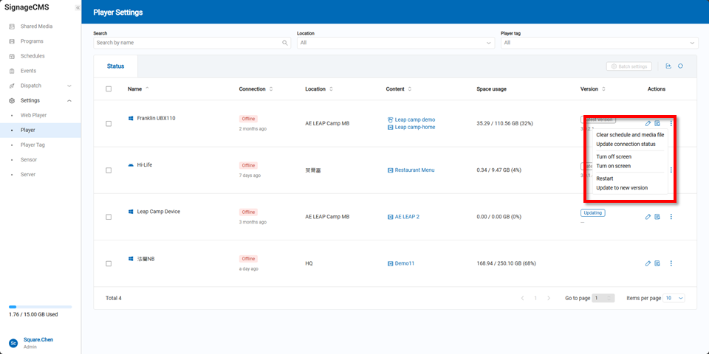Click the search magnifier icon
The height and width of the screenshot is (354, 709).
(285, 43)
